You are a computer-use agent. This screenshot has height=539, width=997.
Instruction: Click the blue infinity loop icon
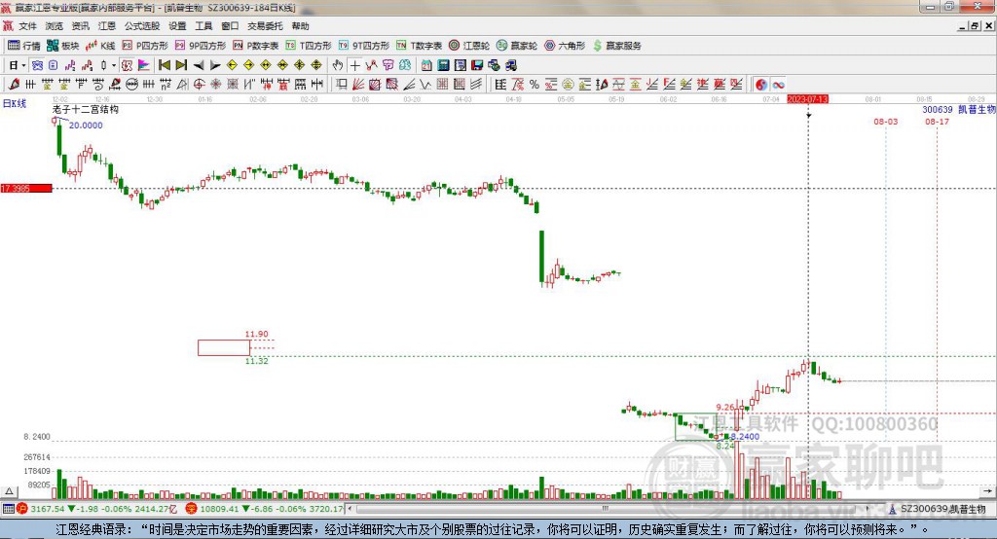(778, 85)
